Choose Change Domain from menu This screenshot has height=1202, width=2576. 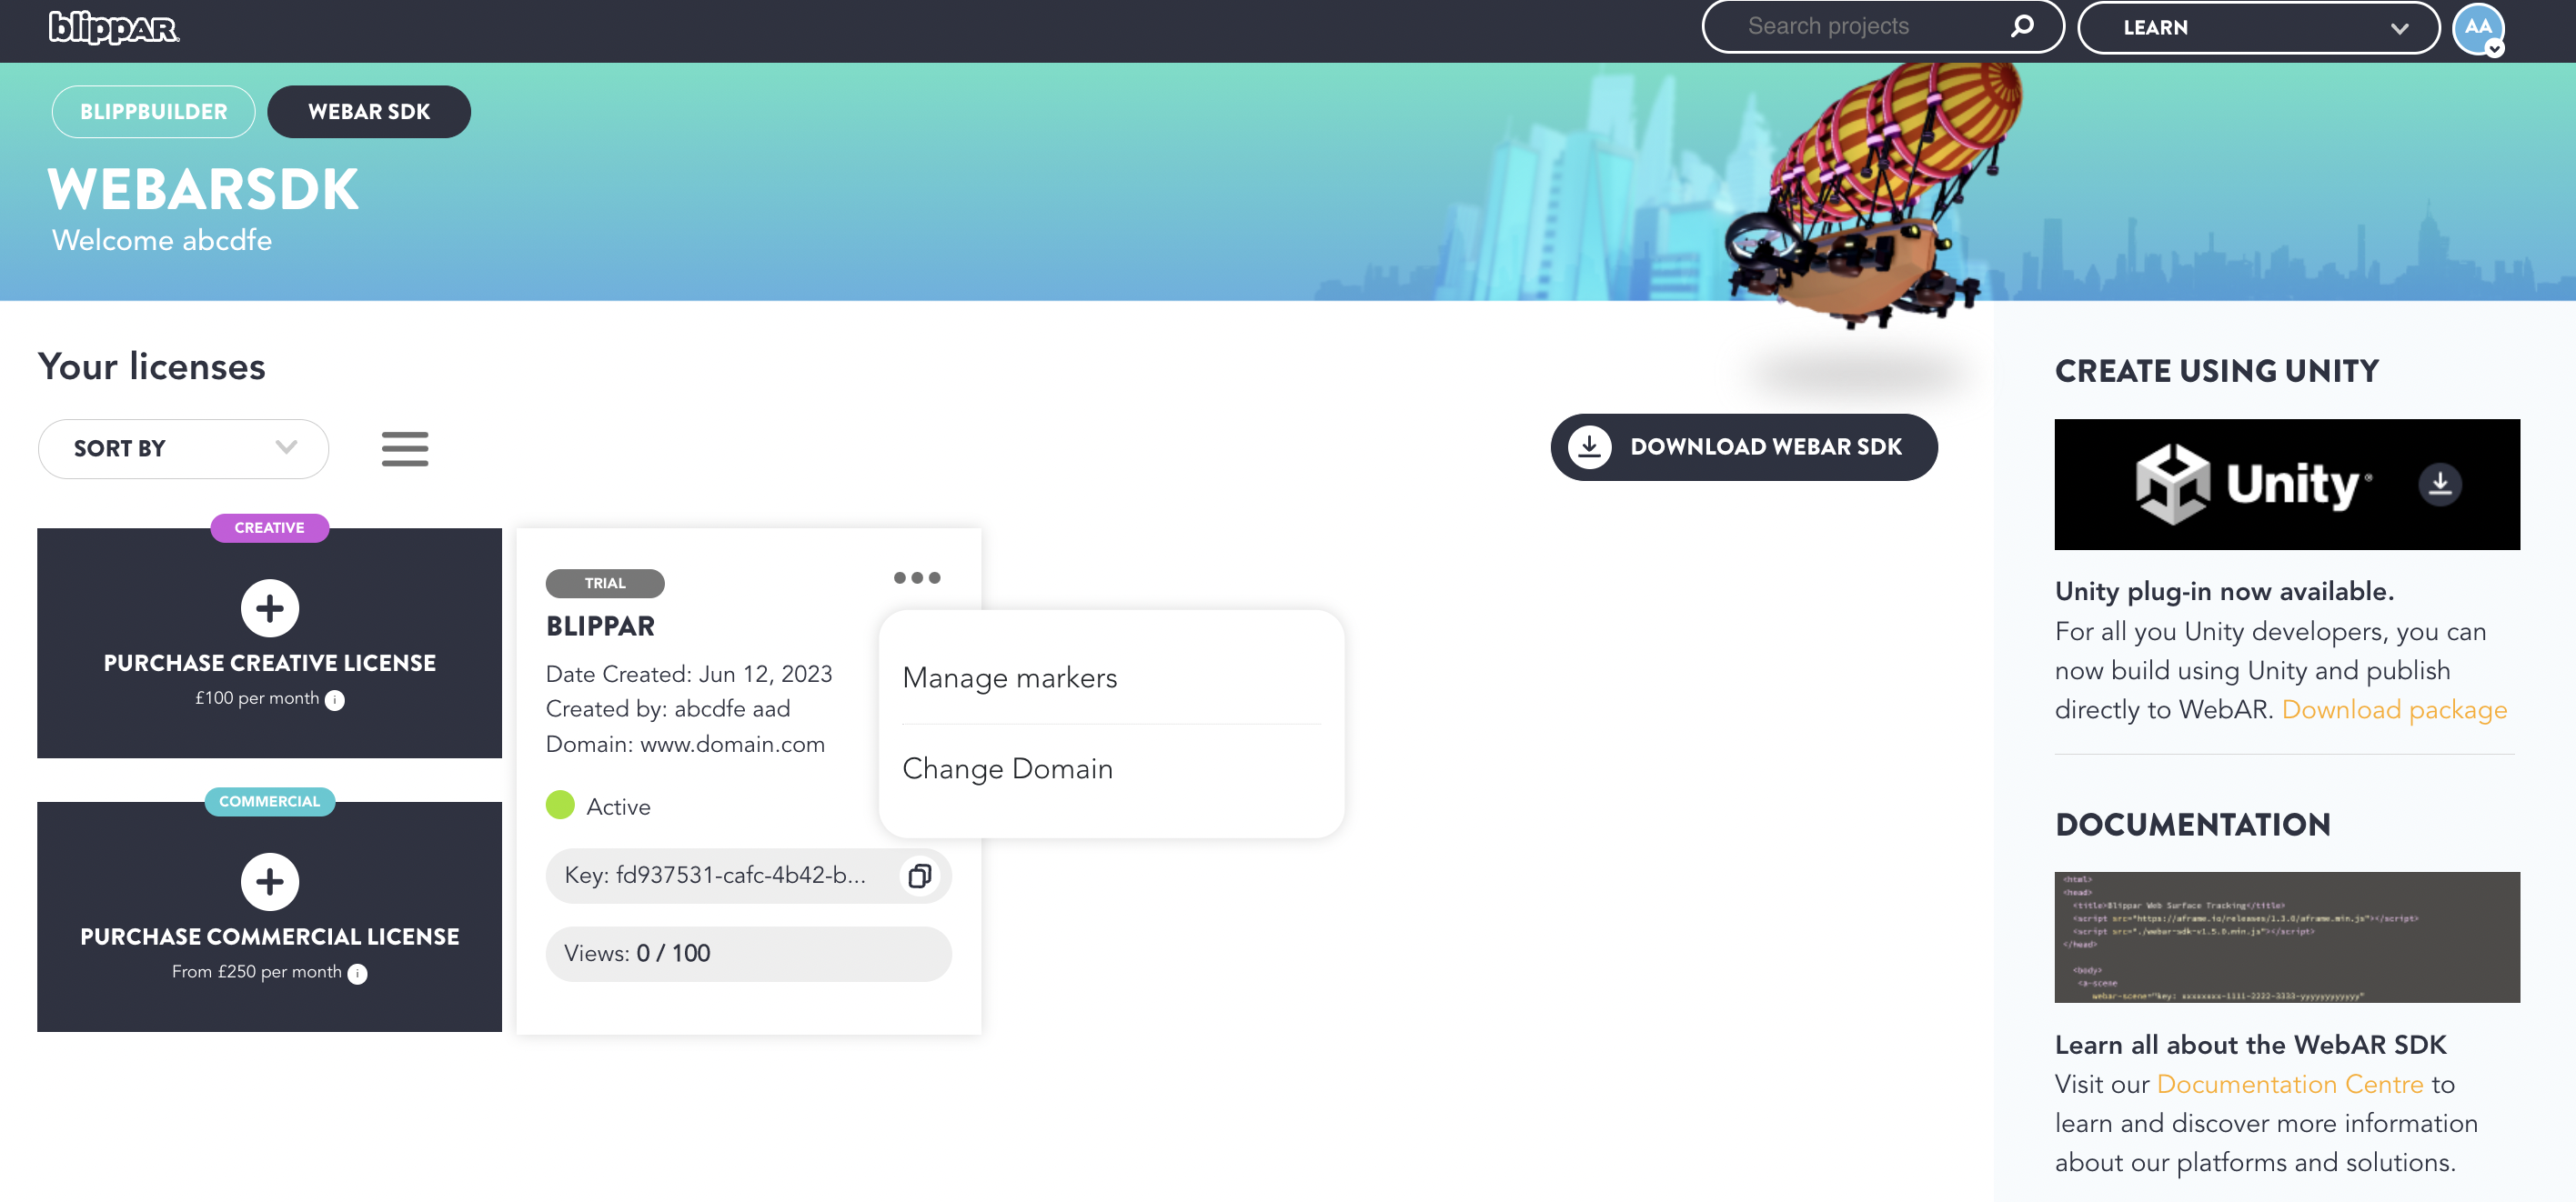(x=1007, y=769)
